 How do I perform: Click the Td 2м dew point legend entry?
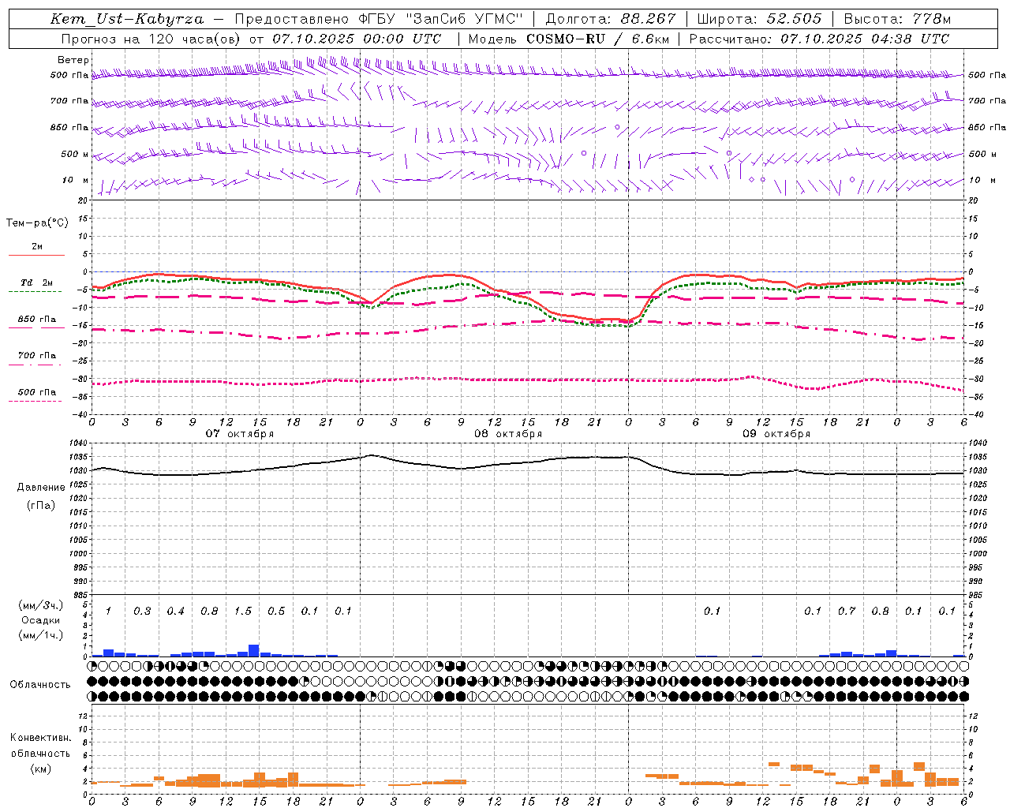point(37,282)
